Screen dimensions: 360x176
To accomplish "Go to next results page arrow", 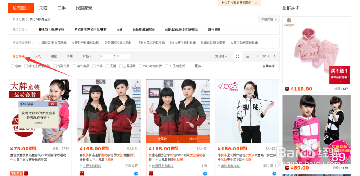I will coord(275,56).
